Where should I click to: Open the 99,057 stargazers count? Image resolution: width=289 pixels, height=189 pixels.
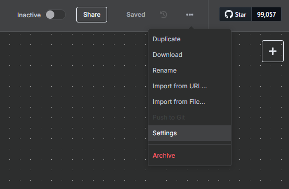pyautogui.click(x=267, y=14)
